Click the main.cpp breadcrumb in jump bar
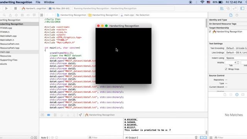This screenshot has height=139, width=247. pos(127,15)
